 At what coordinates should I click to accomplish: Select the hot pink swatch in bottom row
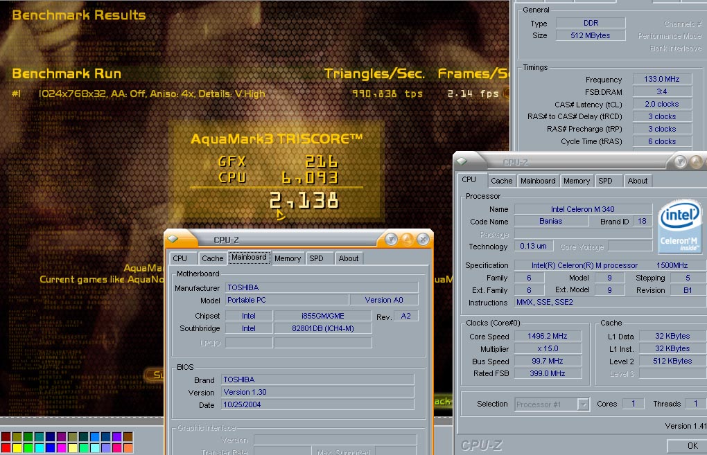(116, 448)
